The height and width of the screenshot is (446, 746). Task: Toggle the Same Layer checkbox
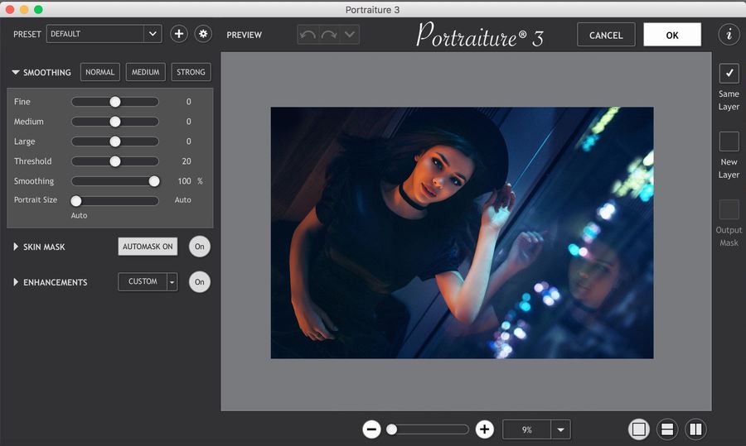(x=729, y=73)
